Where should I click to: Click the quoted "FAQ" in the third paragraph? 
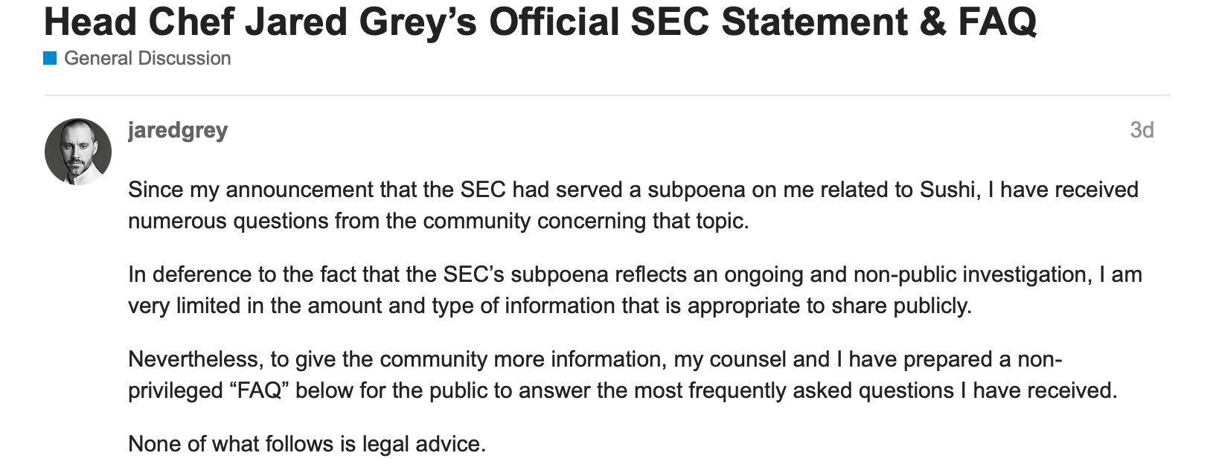258,390
